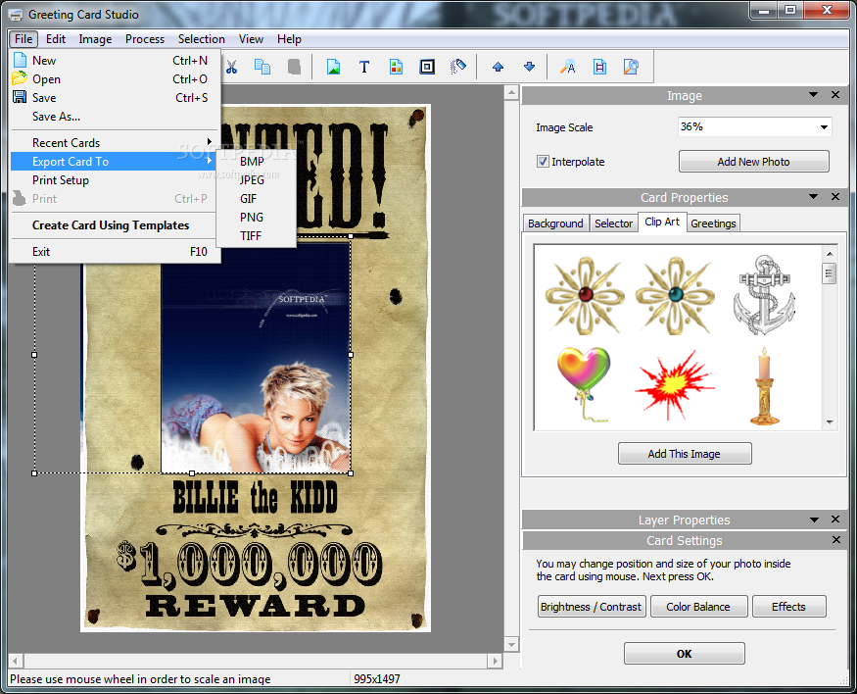The height and width of the screenshot is (694, 857).
Task: Export card as GIF
Action: pos(256,199)
